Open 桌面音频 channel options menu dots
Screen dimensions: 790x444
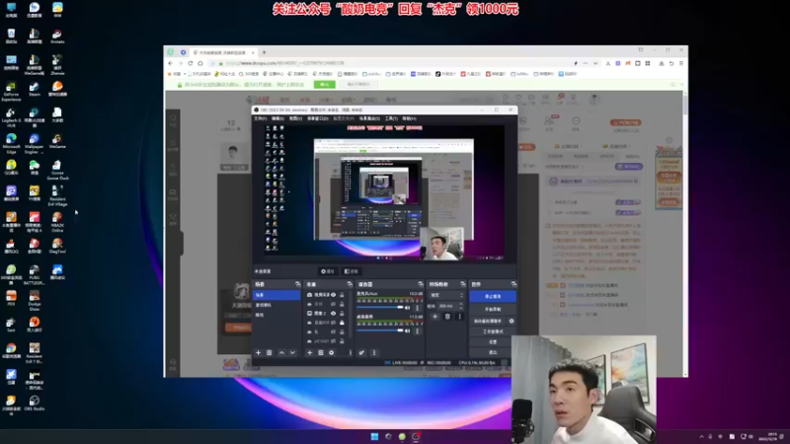click(417, 331)
